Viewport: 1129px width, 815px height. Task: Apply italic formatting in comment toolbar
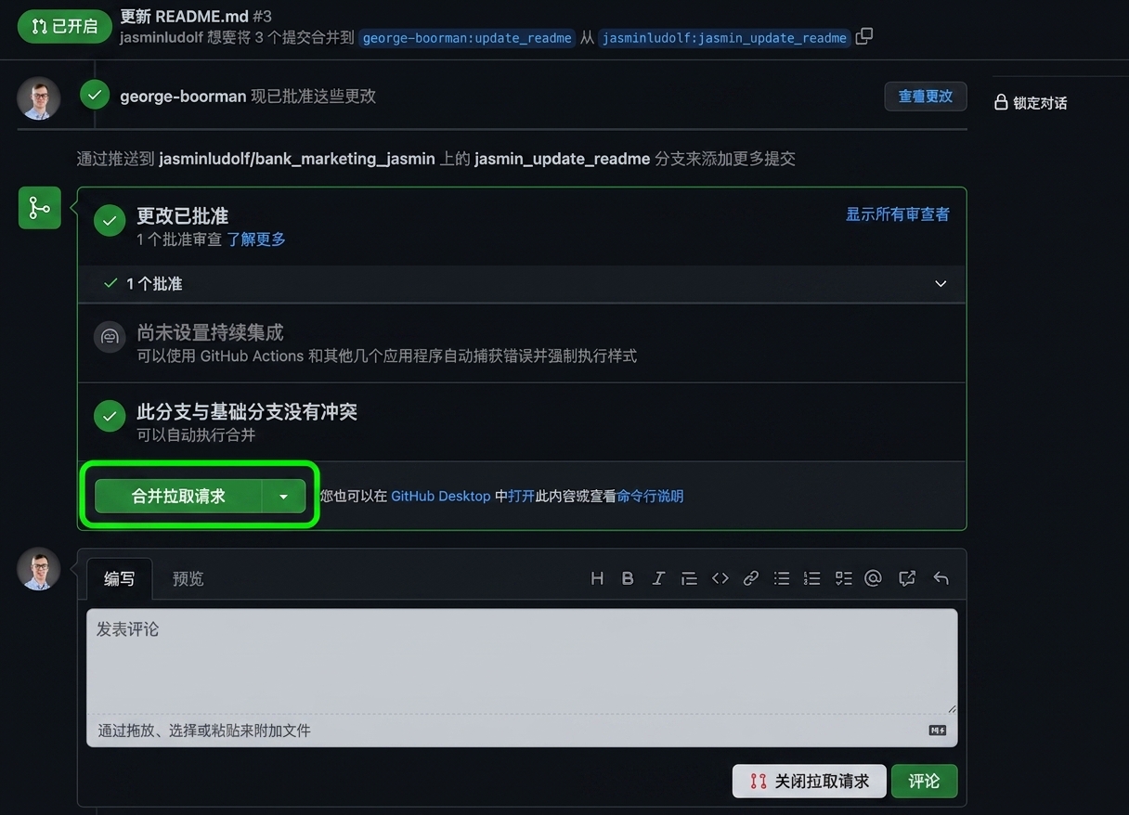click(658, 578)
